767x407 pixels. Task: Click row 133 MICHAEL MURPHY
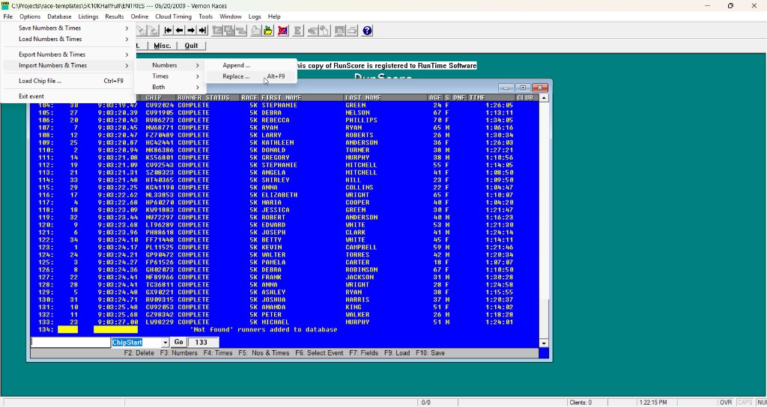pos(285,322)
